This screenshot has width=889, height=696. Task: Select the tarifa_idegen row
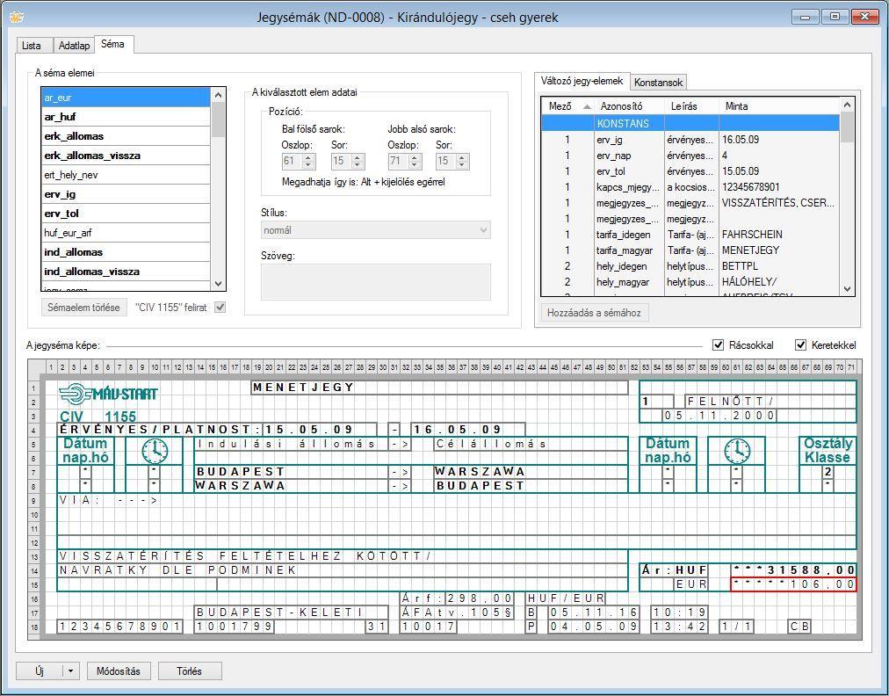click(690, 235)
